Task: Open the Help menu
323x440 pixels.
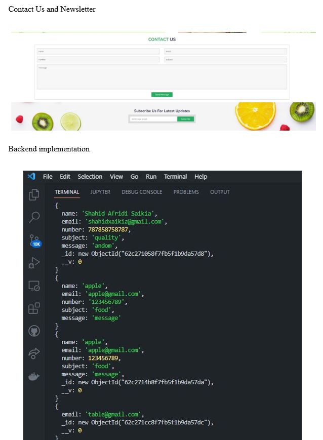Action: coord(200,177)
